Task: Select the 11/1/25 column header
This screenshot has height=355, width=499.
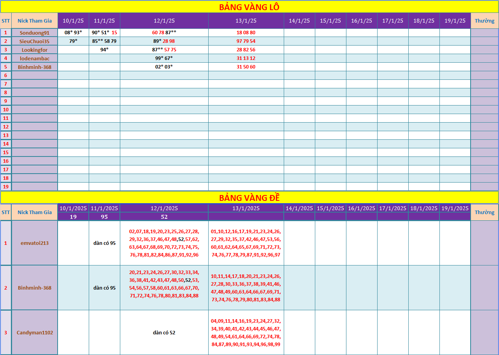Action: tap(104, 21)
